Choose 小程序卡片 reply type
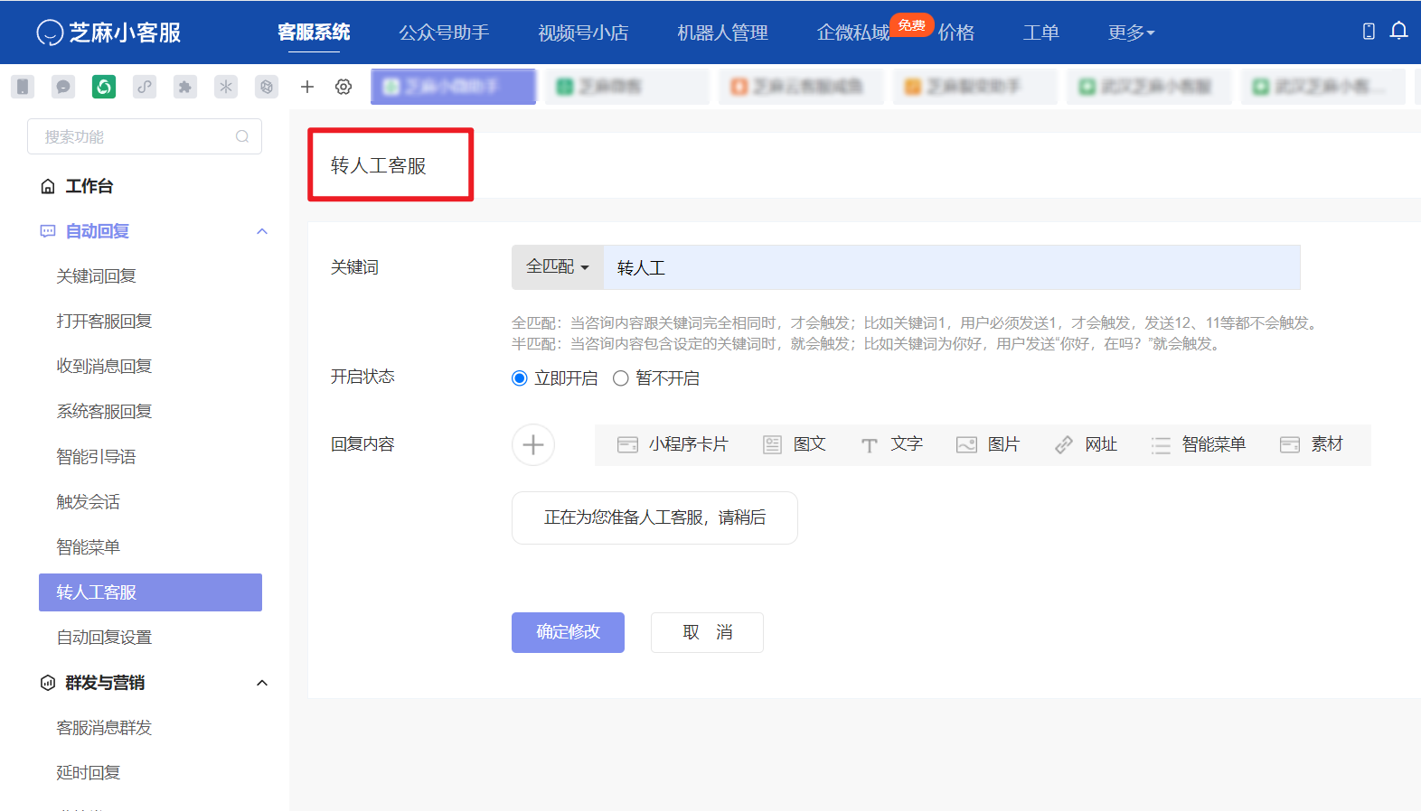This screenshot has width=1421, height=811. click(x=673, y=444)
